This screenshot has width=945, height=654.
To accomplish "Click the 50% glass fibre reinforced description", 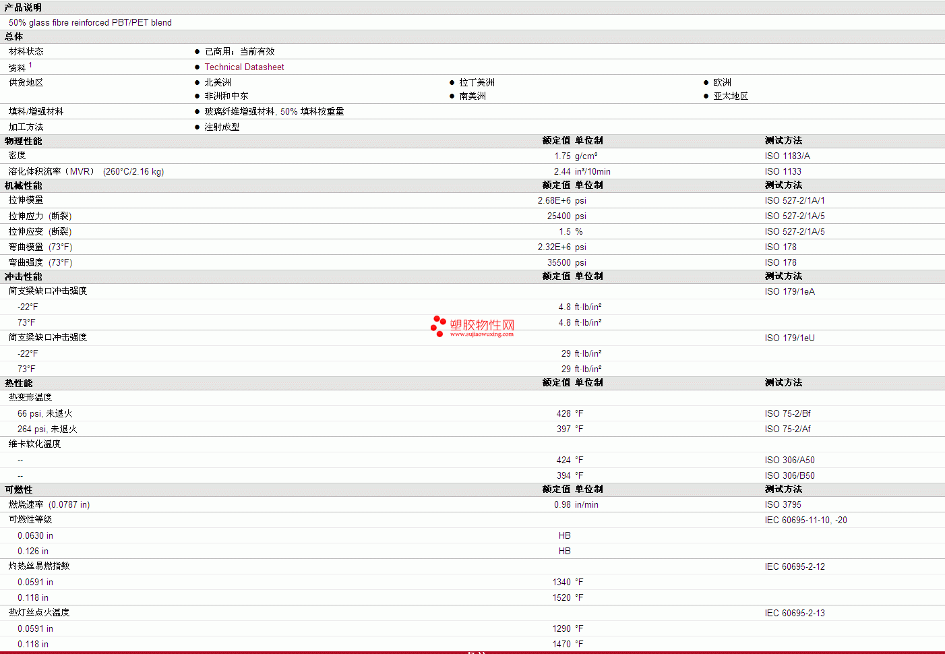I will click(90, 23).
